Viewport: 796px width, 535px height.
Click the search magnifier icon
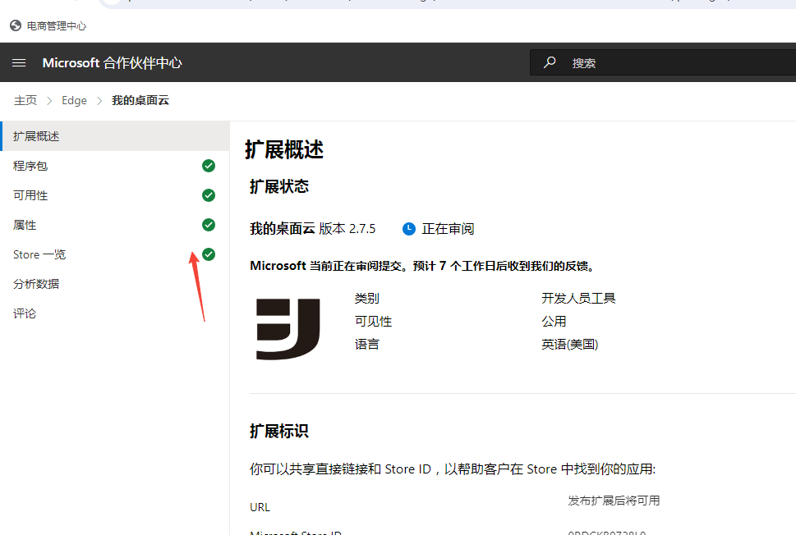coord(550,62)
